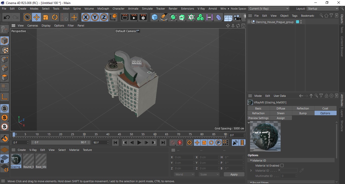Toggle the X axis lock
Screen dimensions: 345x184
86,17
